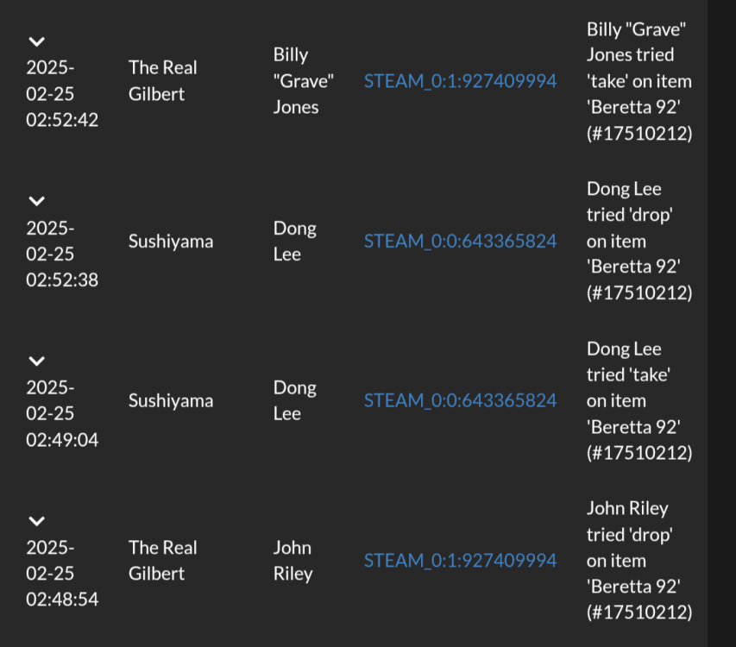Click The Real Gilbert next to John Riley
The image size is (736, 647).
[x=163, y=560]
